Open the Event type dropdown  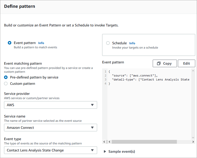coord(51,150)
